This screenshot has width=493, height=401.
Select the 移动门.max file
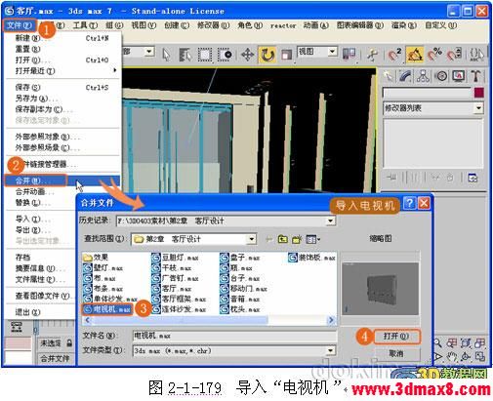(x=243, y=289)
